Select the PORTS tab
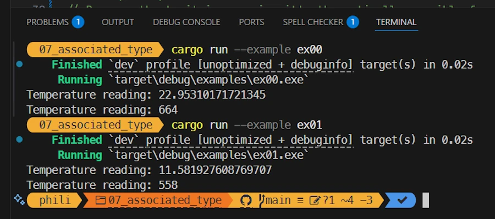Screen dimensions: 495x219 (251, 22)
